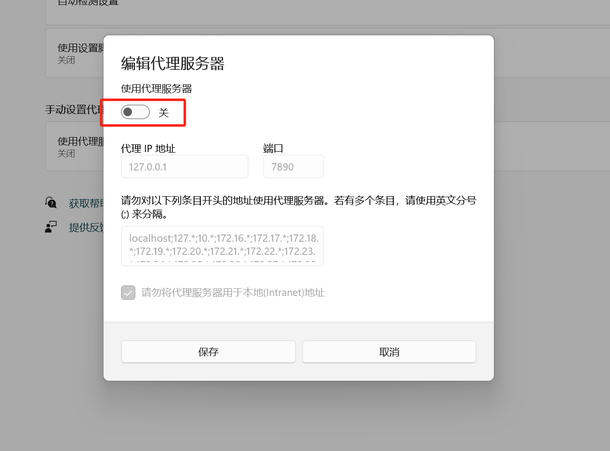Uncheck the Intranet local address checkbox
Screen dimensions: 610x451
tap(128, 293)
